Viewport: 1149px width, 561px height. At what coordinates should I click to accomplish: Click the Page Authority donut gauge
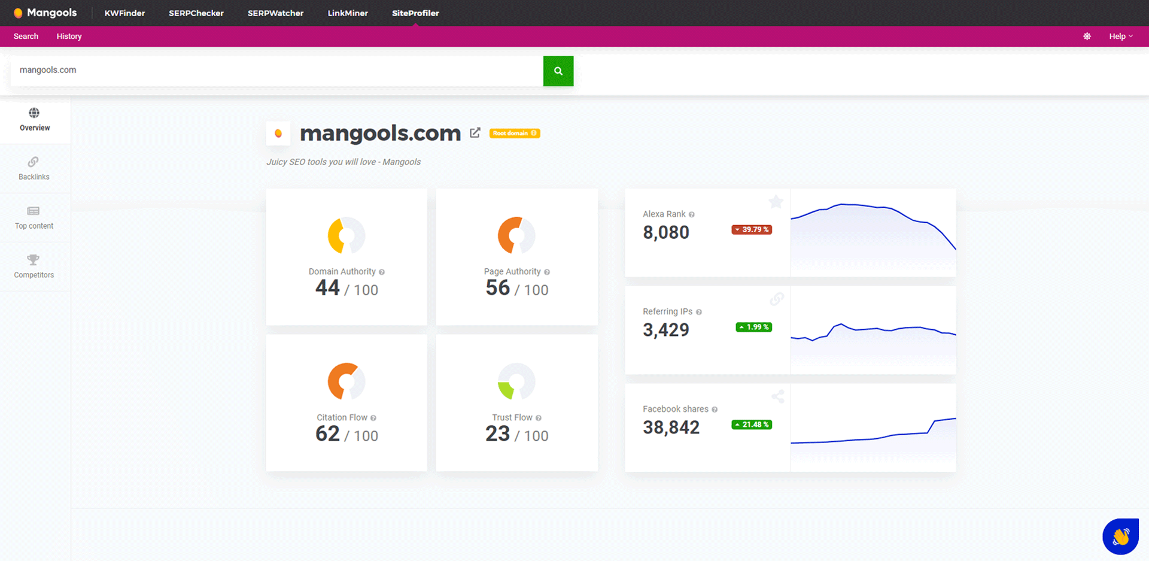(x=516, y=235)
